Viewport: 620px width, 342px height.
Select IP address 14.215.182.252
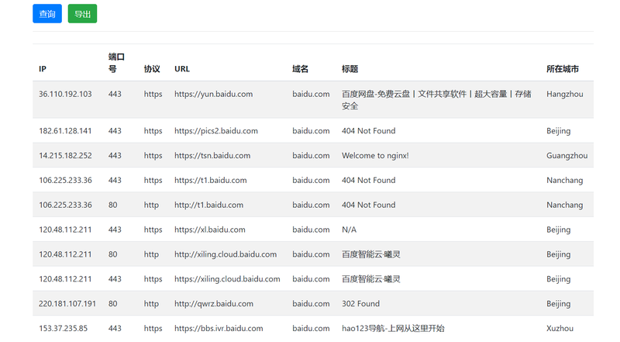(x=65, y=156)
